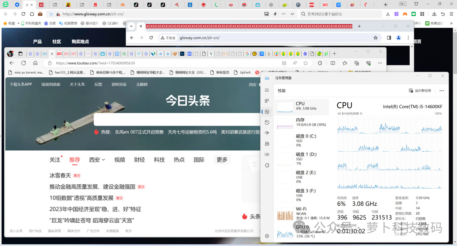Open headline 2023年中国经济呈现"稳、进、好"特征
Screen dimensions: 457x246
tap(95, 209)
